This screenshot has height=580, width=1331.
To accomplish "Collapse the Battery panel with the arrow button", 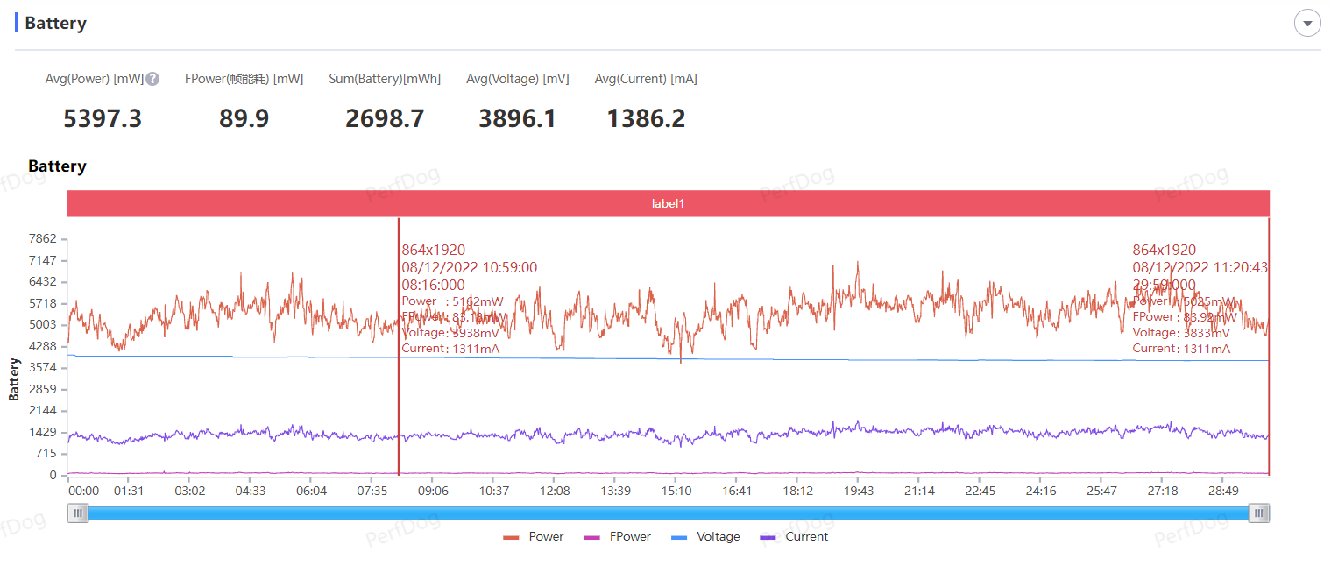I will coord(1306,24).
